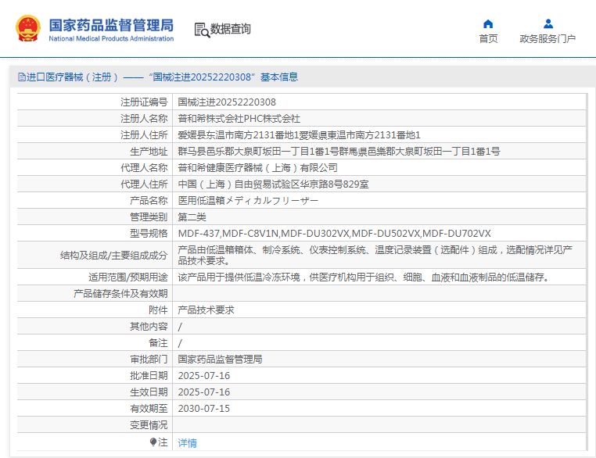Select 生效日期 value 2025-07-16
Viewport: 596px width, 458px height.
(x=204, y=392)
